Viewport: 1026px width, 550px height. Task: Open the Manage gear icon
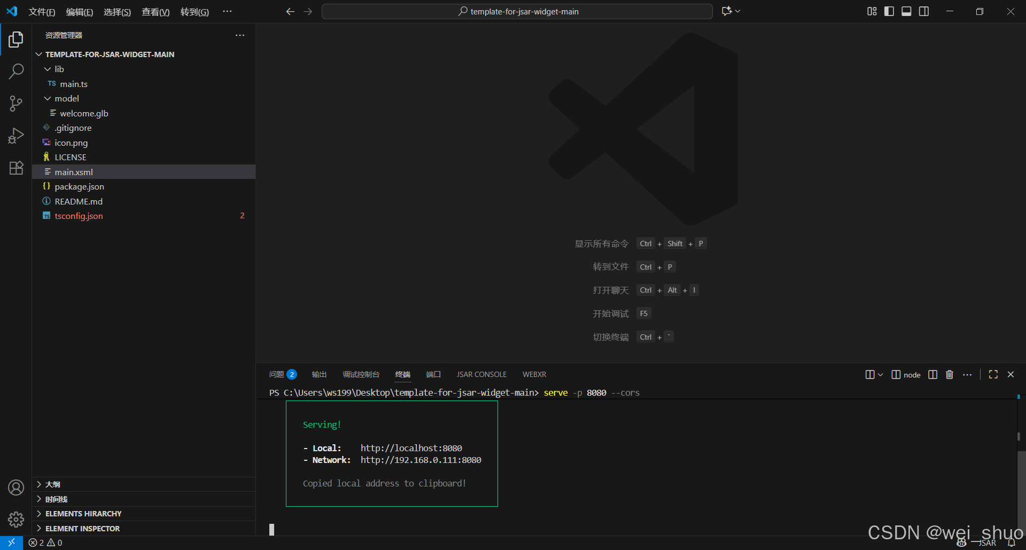[16, 519]
